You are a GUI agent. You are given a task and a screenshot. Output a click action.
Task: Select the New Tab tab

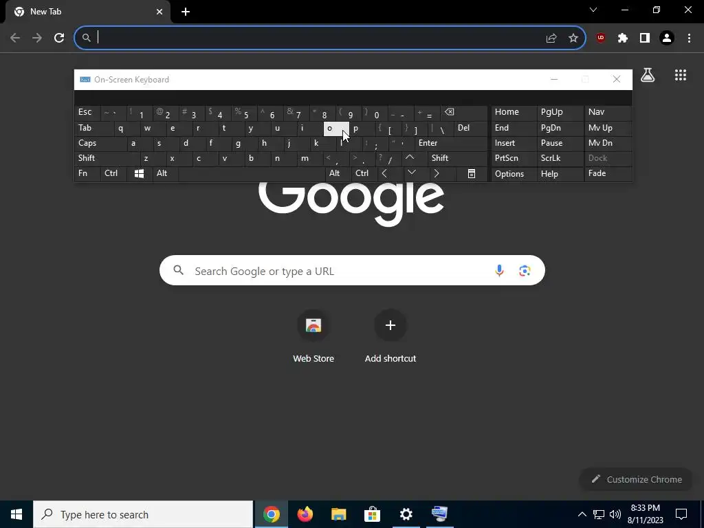(x=89, y=12)
